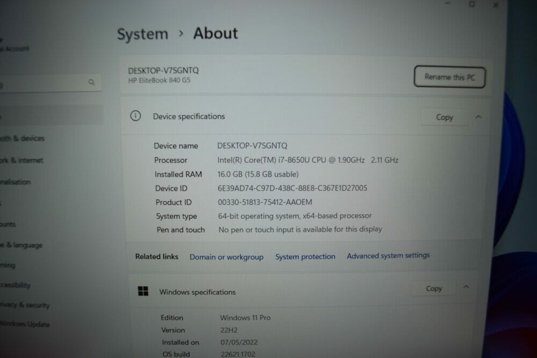Click the HP EliteBook 840 G5 model text
537x358 pixels.
coord(159,81)
